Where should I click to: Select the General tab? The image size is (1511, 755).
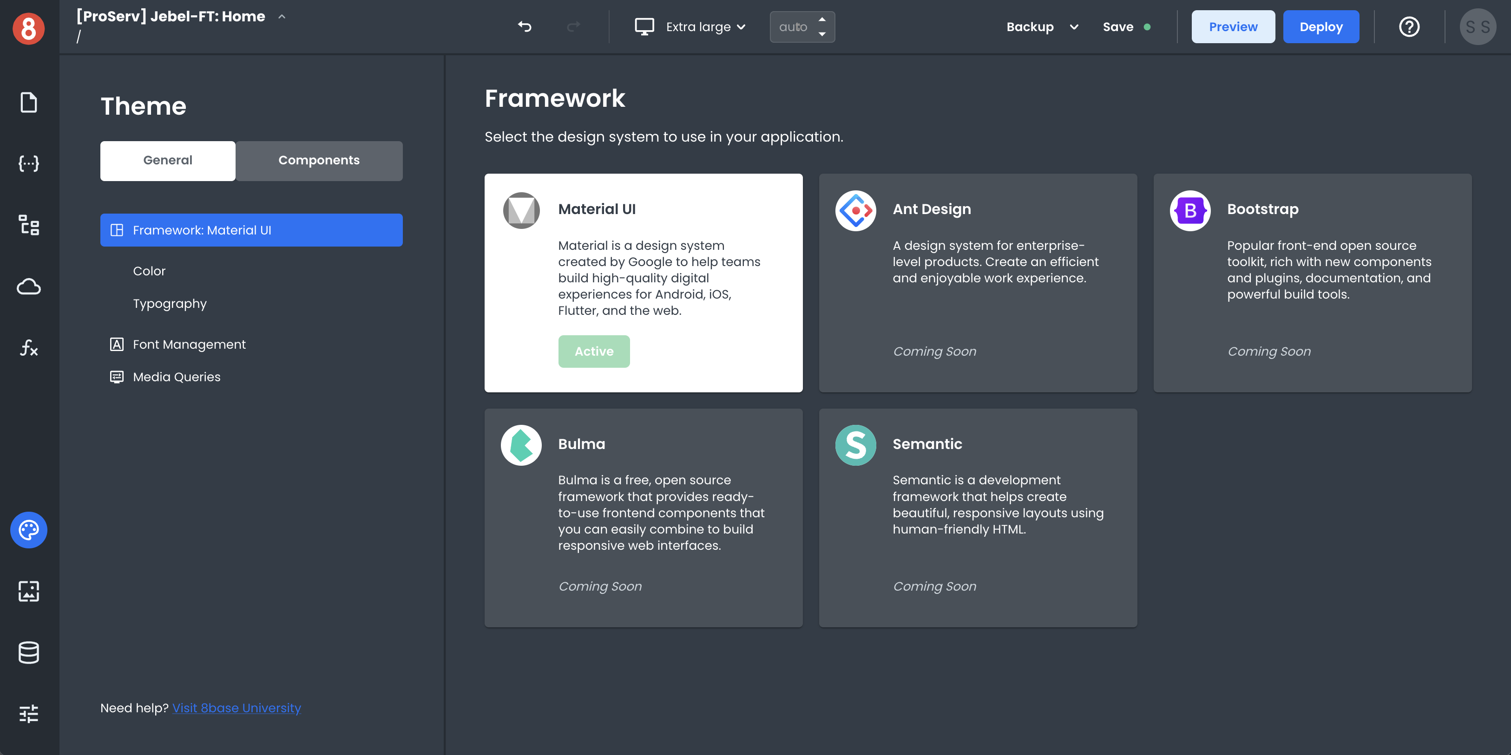168,161
